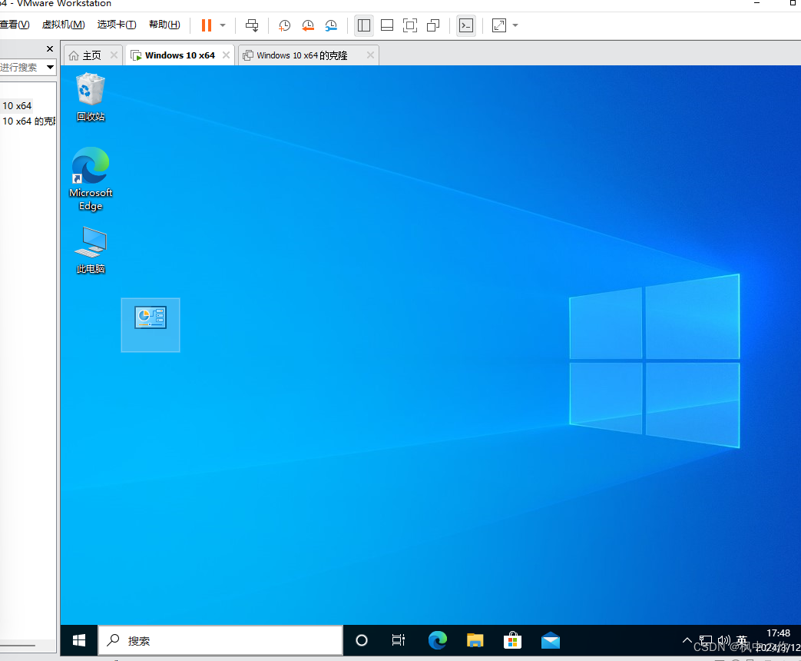The height and width of the screenshot is (661, 801).
Task: Open the Snapshot Manager wrench icon
Action: click(331, 25)
